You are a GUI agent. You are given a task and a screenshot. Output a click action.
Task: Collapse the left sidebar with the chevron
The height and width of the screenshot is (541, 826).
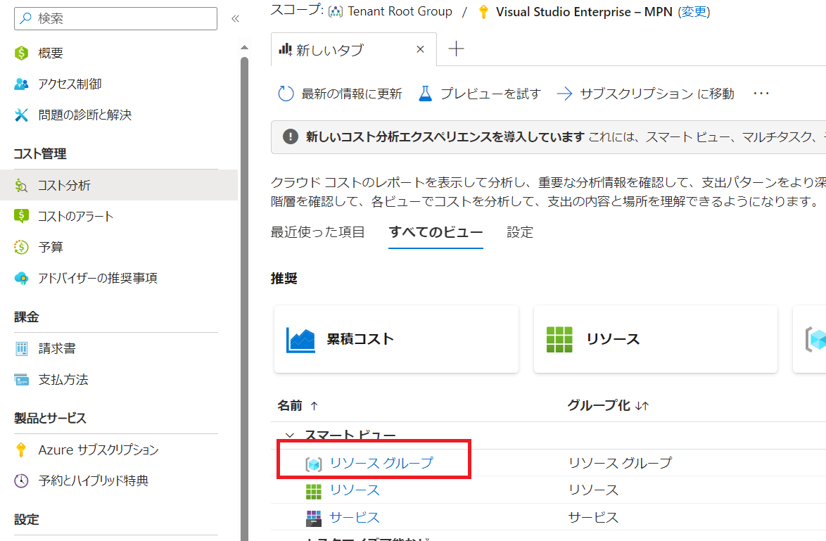236,19
